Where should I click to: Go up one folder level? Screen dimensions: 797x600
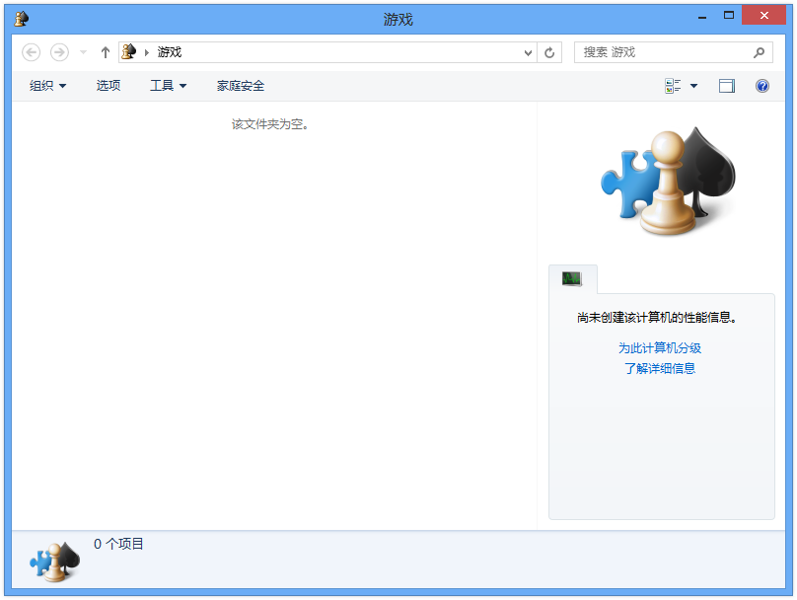[x=106, y=52]
